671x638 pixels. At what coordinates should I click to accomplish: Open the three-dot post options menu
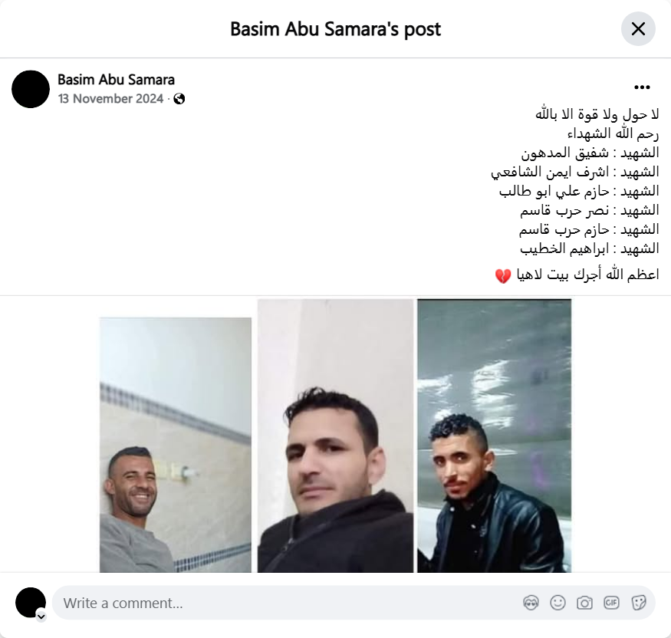(642, 87)
